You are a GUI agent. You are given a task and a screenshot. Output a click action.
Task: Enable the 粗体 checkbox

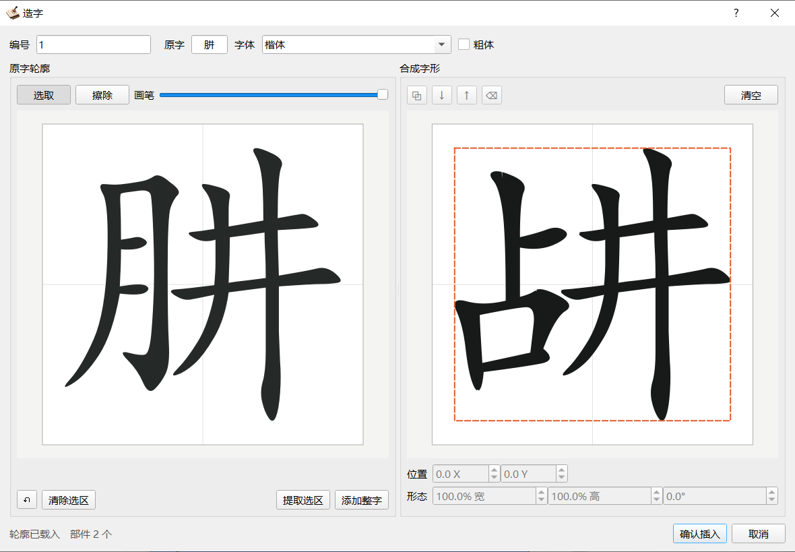pyautogui.click(x=464, y=44)
